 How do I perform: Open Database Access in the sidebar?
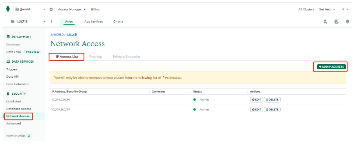coord(19,109)
